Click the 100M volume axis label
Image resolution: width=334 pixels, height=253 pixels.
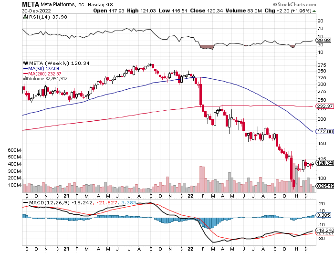(x=14, y=185)
